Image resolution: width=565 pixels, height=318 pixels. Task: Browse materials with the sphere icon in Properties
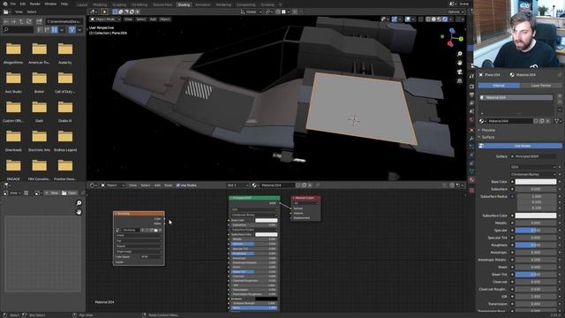482,121
